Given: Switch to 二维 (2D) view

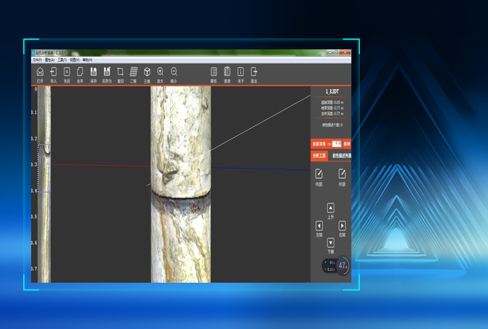Looking at the screenshot, I should tap(134, 72).
